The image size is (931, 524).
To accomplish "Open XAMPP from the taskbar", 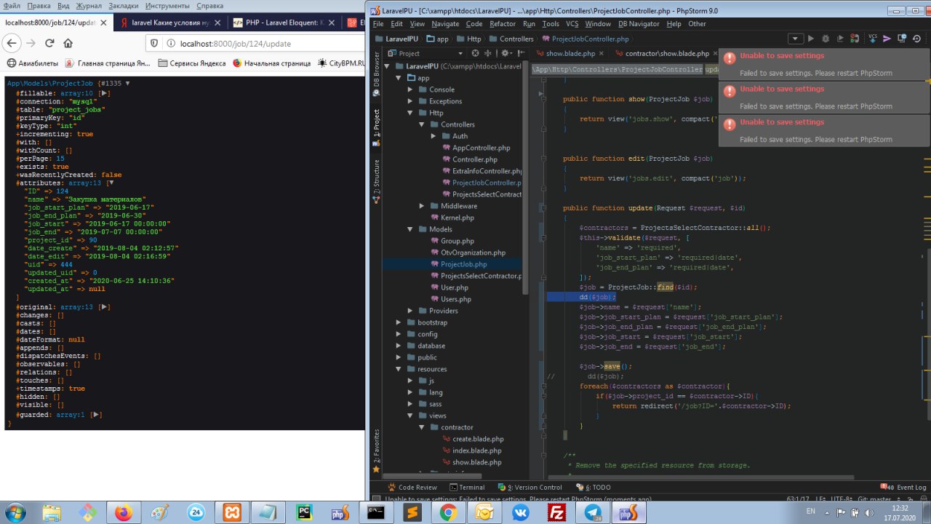I will coord(233,513).
